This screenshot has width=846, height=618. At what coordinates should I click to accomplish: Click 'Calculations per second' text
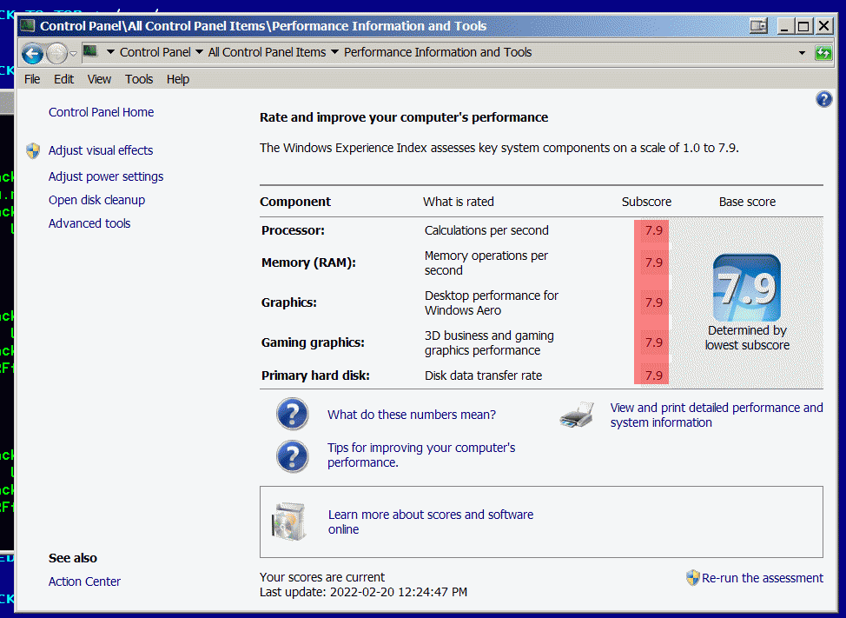pyautogui.click(x=486, y=230)
